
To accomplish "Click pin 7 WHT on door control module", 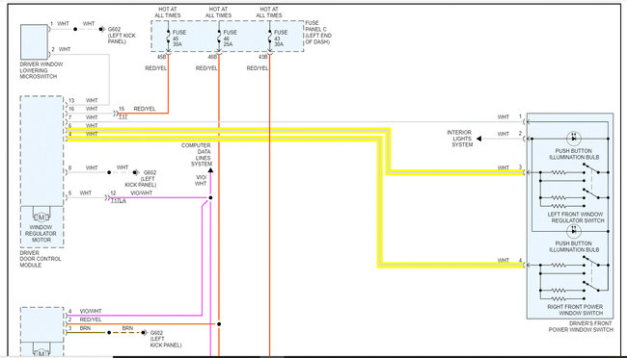I will [x=83, y=117].
